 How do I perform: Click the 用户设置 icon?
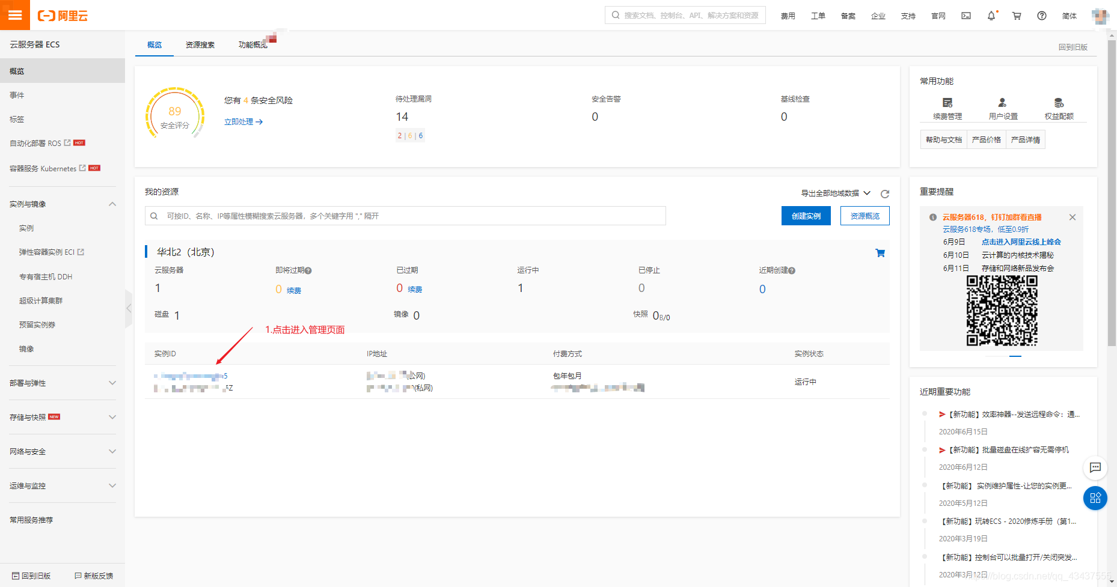tap(1002, 103)
